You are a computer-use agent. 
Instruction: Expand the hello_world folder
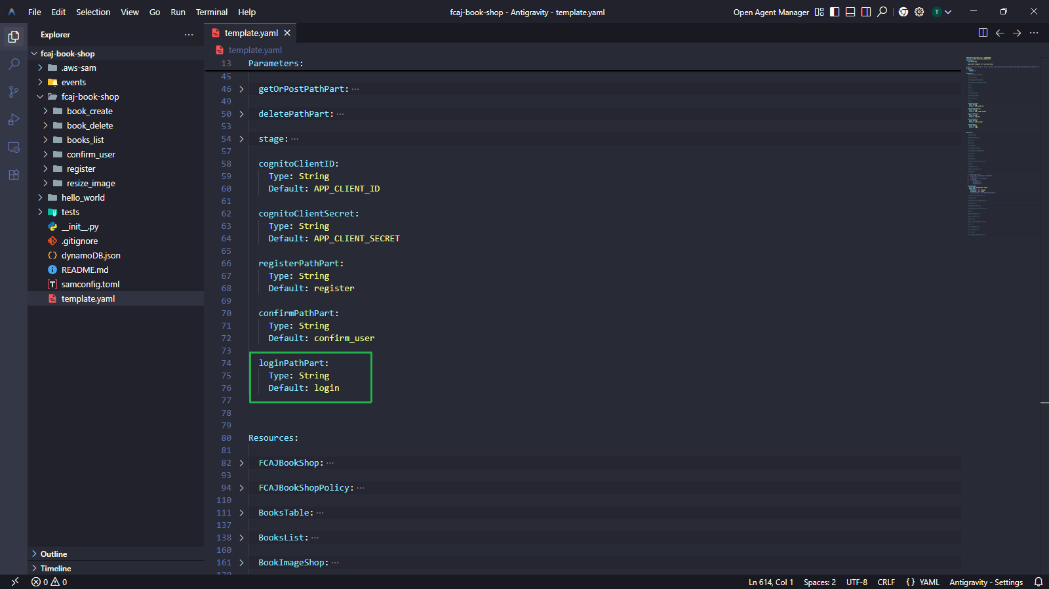(115, 198)
